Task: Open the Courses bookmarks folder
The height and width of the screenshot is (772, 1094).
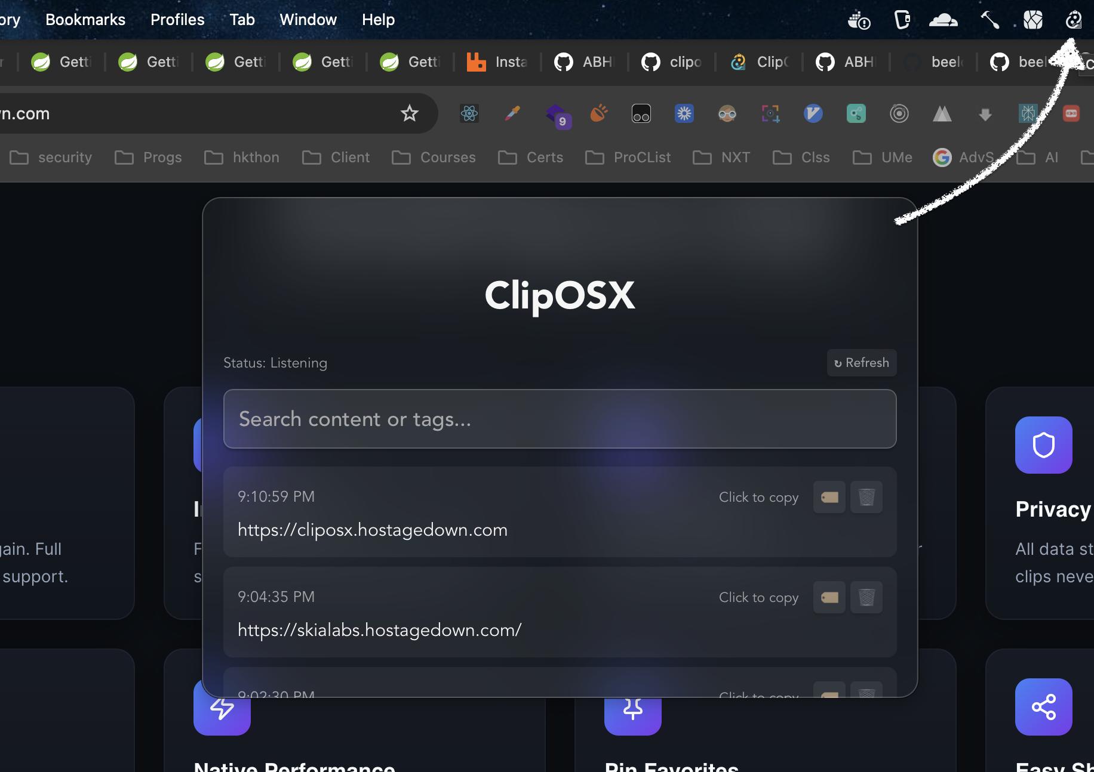Action: [x=434, y=158]
